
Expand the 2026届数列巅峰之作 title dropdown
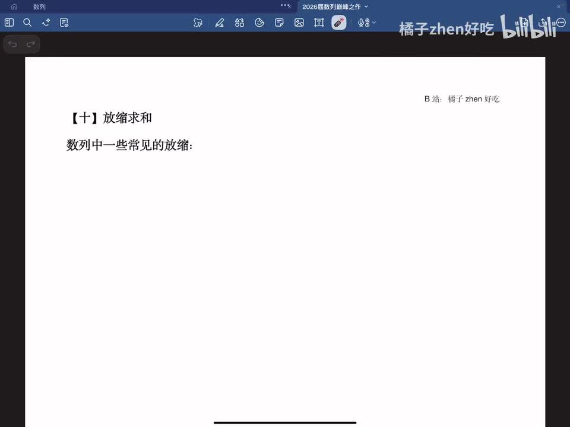(x=366, y=7)
